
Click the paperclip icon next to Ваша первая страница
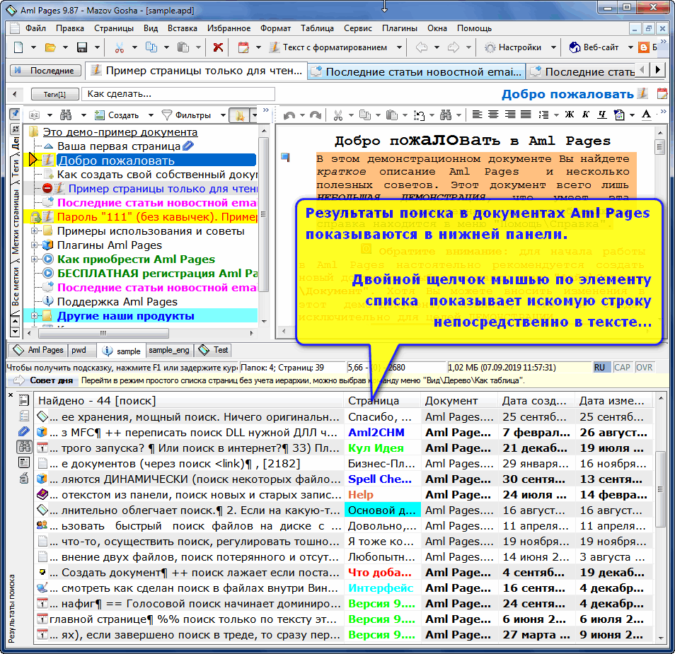(x=188, y=146)
